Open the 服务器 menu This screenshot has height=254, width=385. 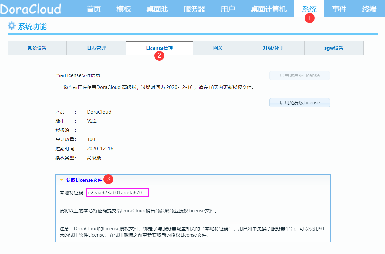click(x=194, y=9)
